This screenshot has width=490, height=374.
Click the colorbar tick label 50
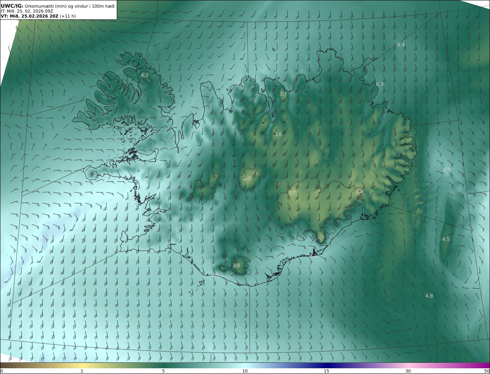click(x=487, y=371)
